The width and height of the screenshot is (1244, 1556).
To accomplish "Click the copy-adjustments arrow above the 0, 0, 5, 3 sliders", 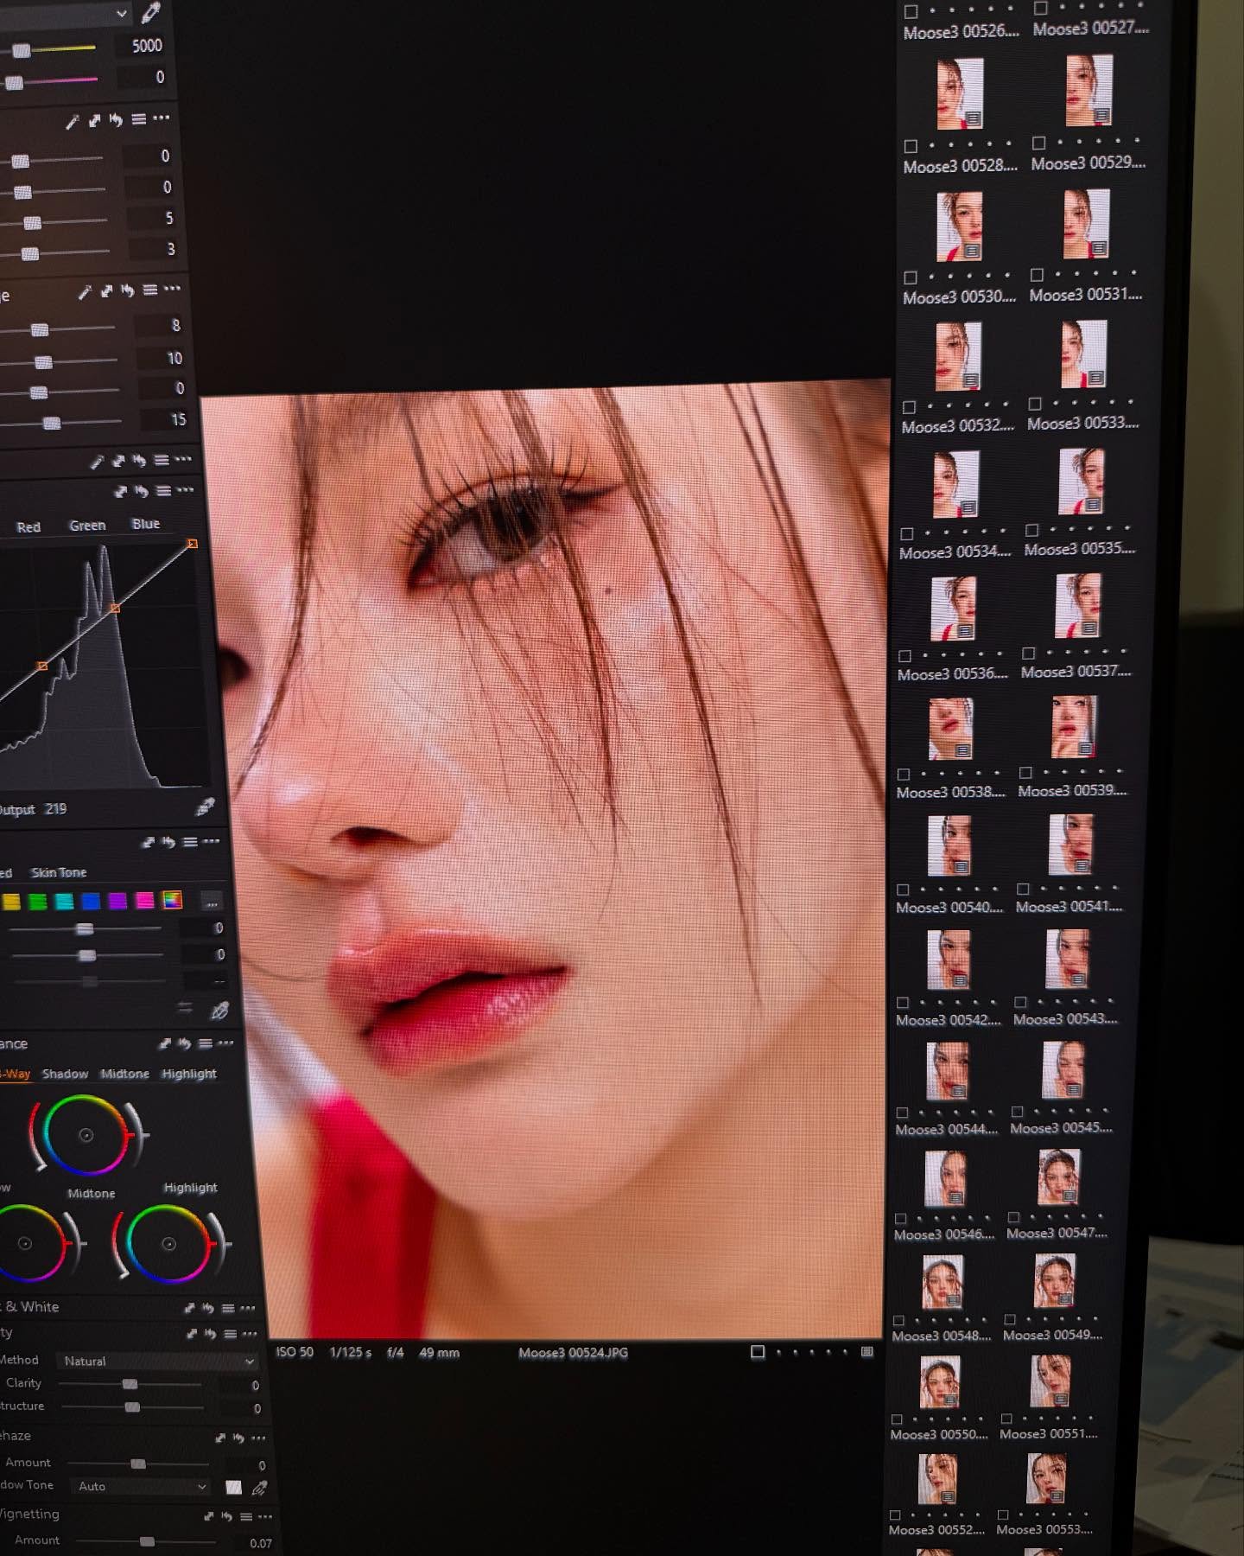I will [94, 120].
